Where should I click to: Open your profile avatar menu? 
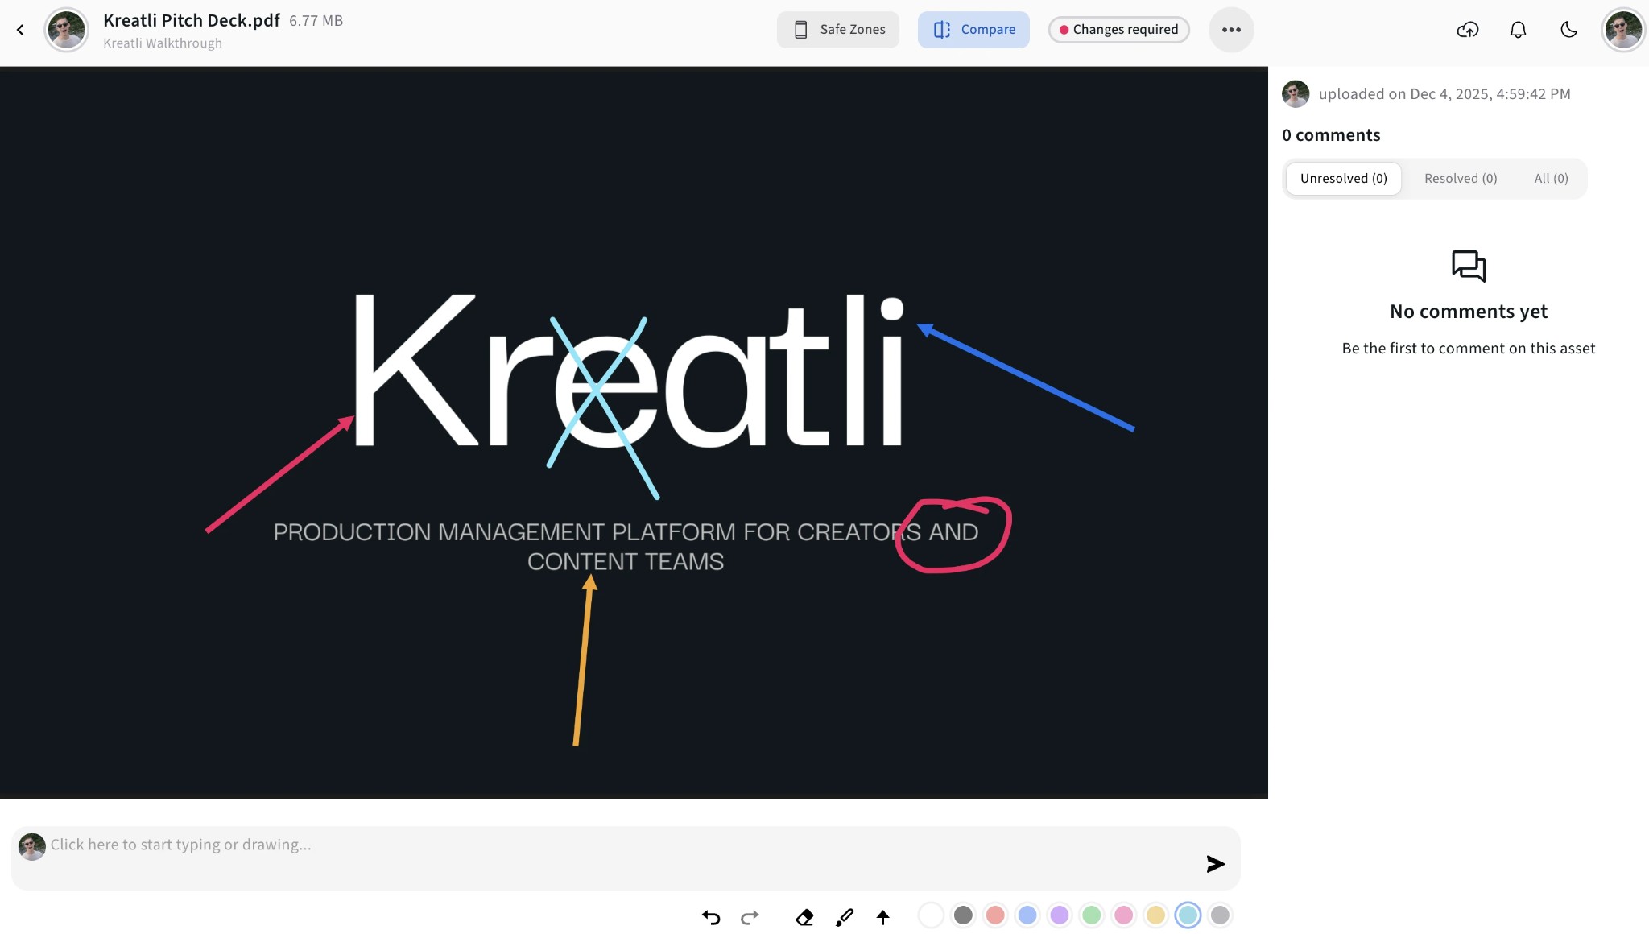1623,30
